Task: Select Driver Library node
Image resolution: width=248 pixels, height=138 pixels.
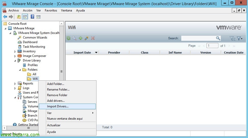Action: click(32, 60)
